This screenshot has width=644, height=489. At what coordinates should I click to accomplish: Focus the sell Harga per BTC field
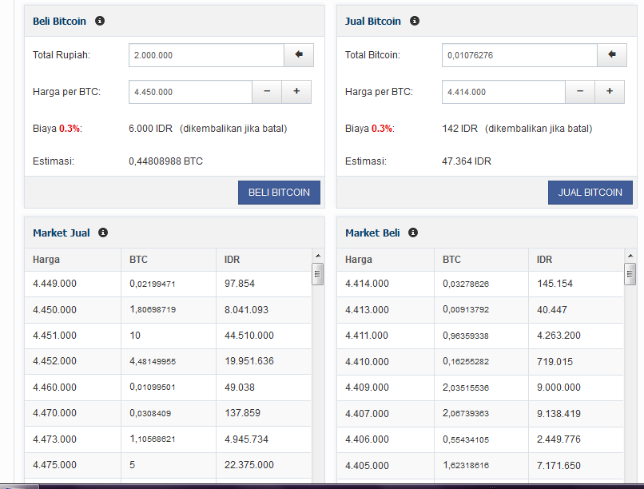[x=503, y=92]
